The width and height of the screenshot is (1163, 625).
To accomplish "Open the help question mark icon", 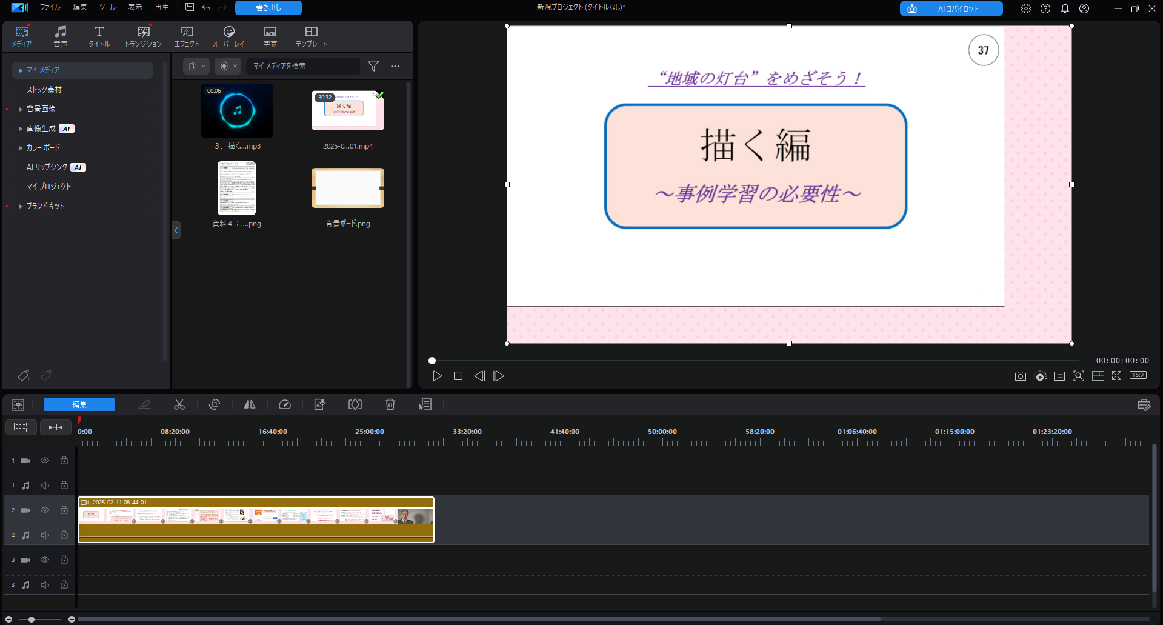I will (x=1045, y=8).
